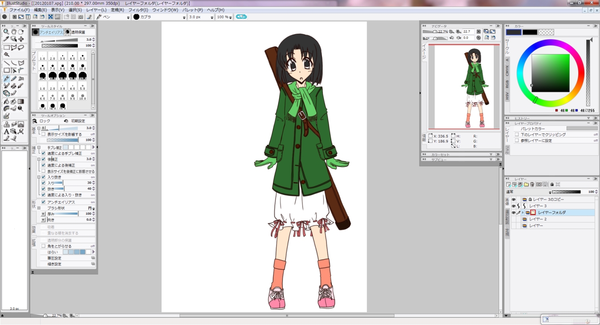This screenshot has width=600, height=325.
Task: Check 下のレイヤーでクリッピング option
Action: point(517,134)
